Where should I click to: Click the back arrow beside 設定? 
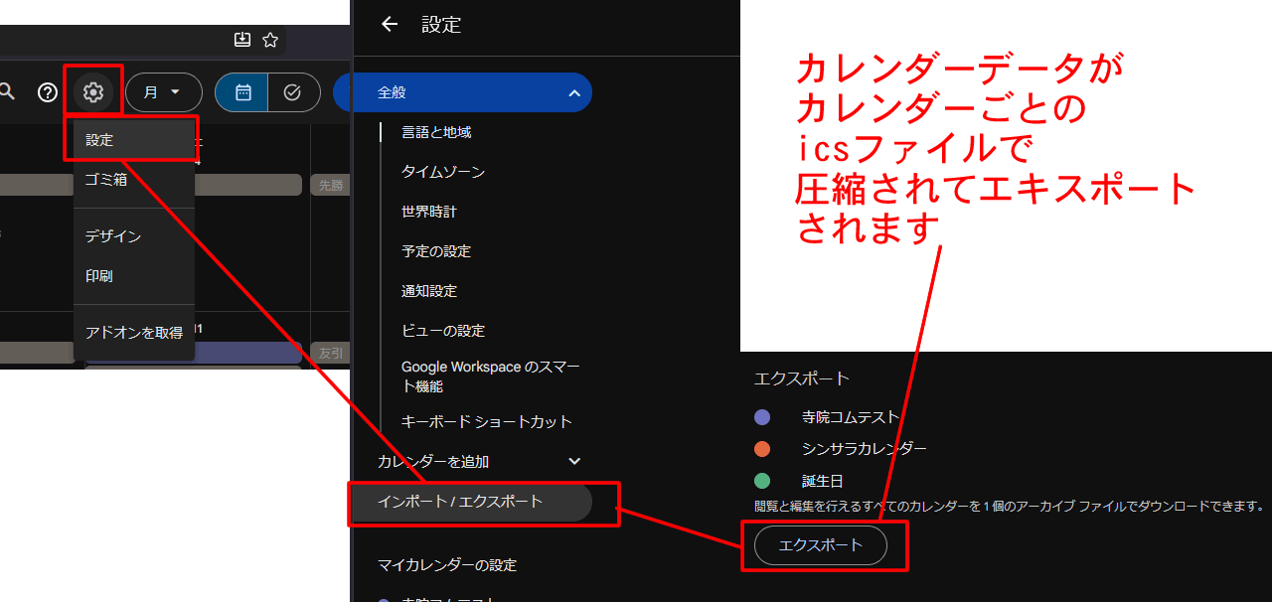click(390, 25)
